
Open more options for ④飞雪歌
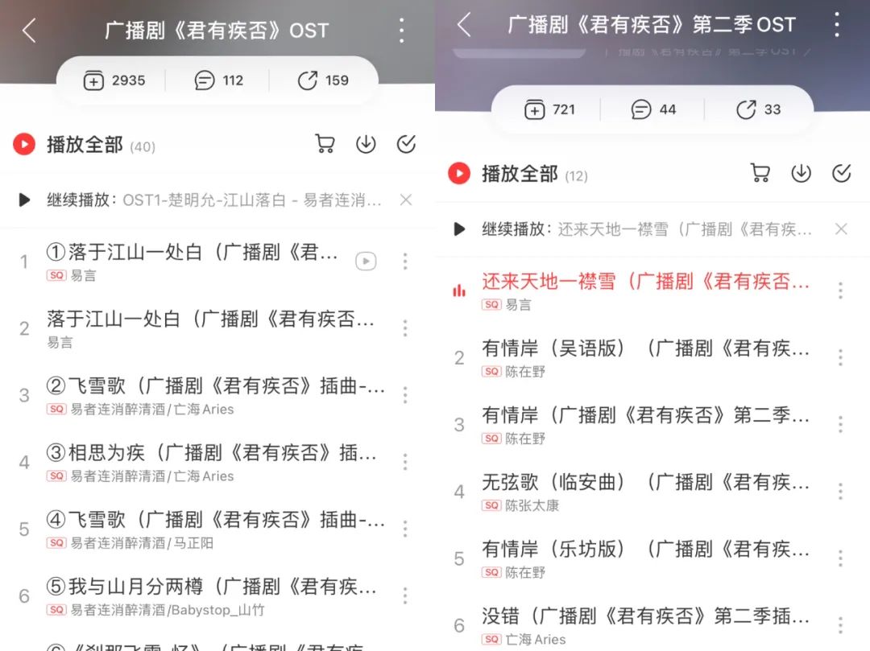[405, 529]
